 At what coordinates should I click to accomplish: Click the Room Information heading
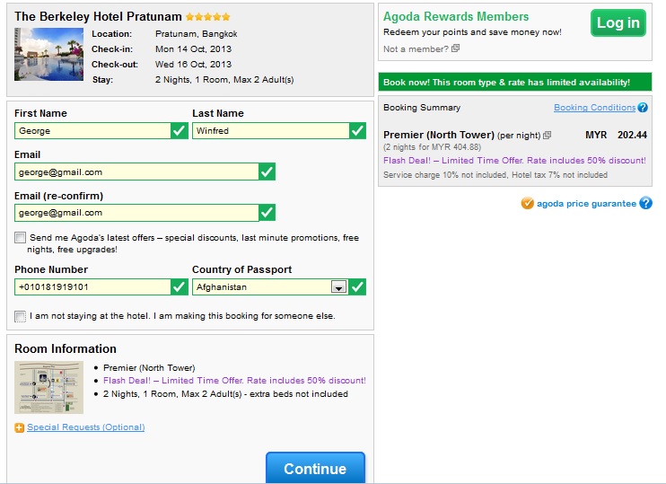coord(66,349)
